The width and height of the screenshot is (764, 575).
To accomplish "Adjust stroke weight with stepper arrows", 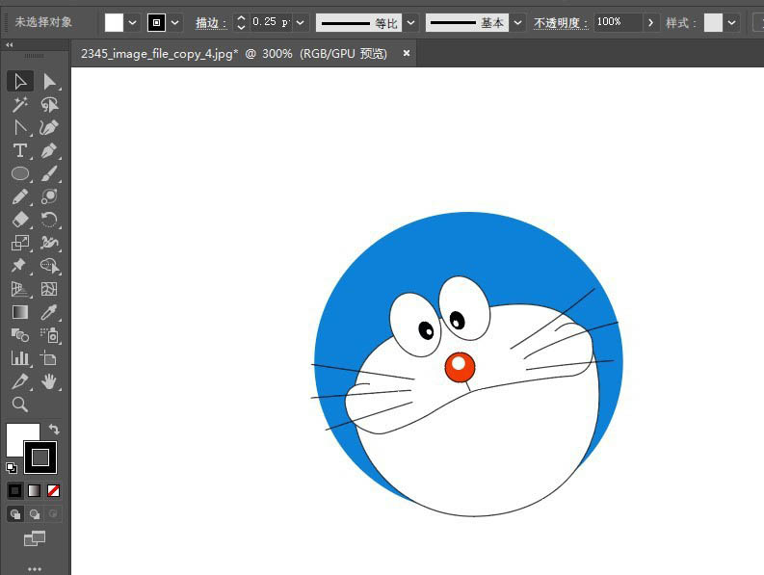I will (241, 22).
